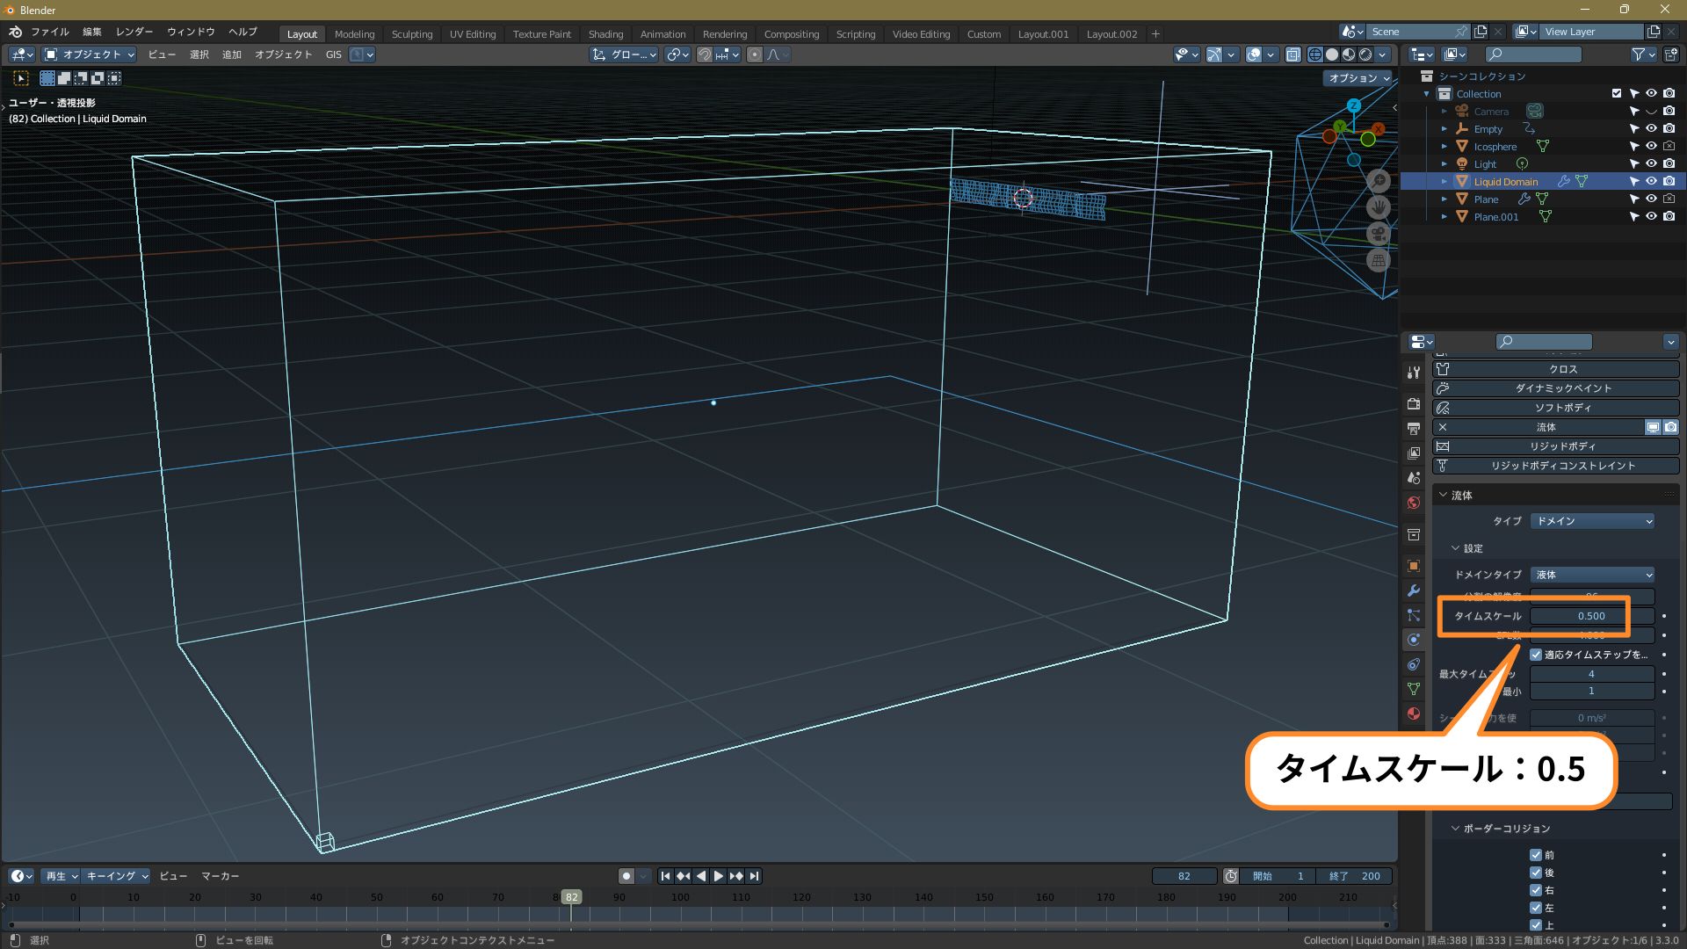Add クロス physics to the object
Screen dimensions: 1687x949
[x=1555, y=369]
